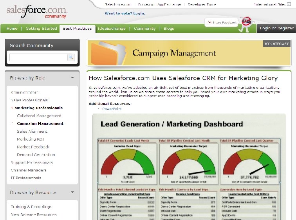The image size is (296, 220).
Task: Click the Lead Generation / Marketing Dashboard heading
Action: click(171, 124)
